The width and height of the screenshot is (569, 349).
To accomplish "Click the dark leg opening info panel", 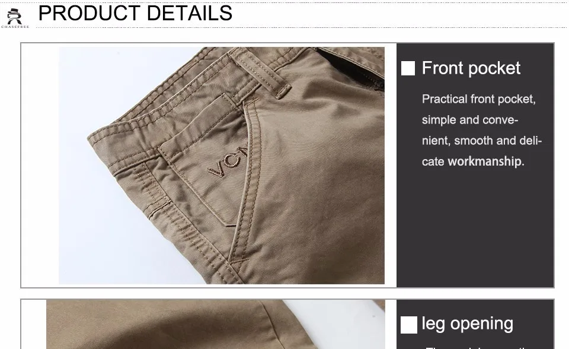I will point(475,324).
